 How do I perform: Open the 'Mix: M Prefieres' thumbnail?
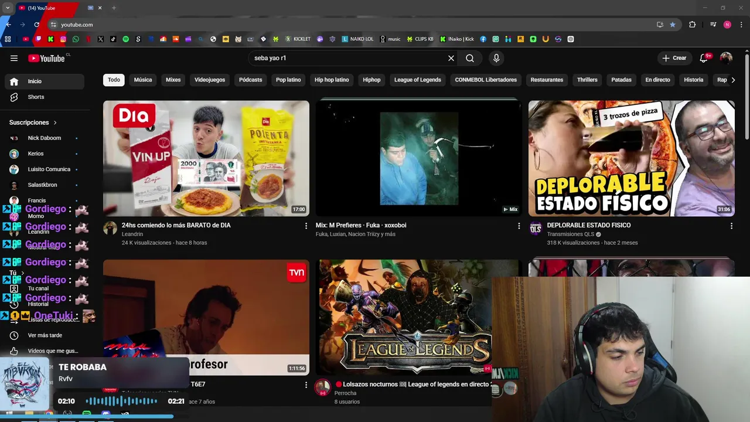[418, 158]
